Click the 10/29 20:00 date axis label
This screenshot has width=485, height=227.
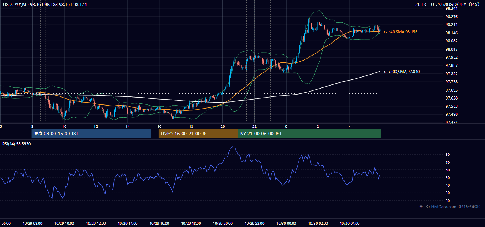point(223,224)
